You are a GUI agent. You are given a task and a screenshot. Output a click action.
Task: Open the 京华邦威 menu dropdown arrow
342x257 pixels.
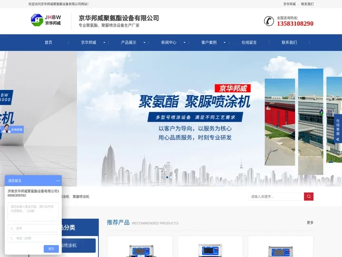tap(104, 42)
